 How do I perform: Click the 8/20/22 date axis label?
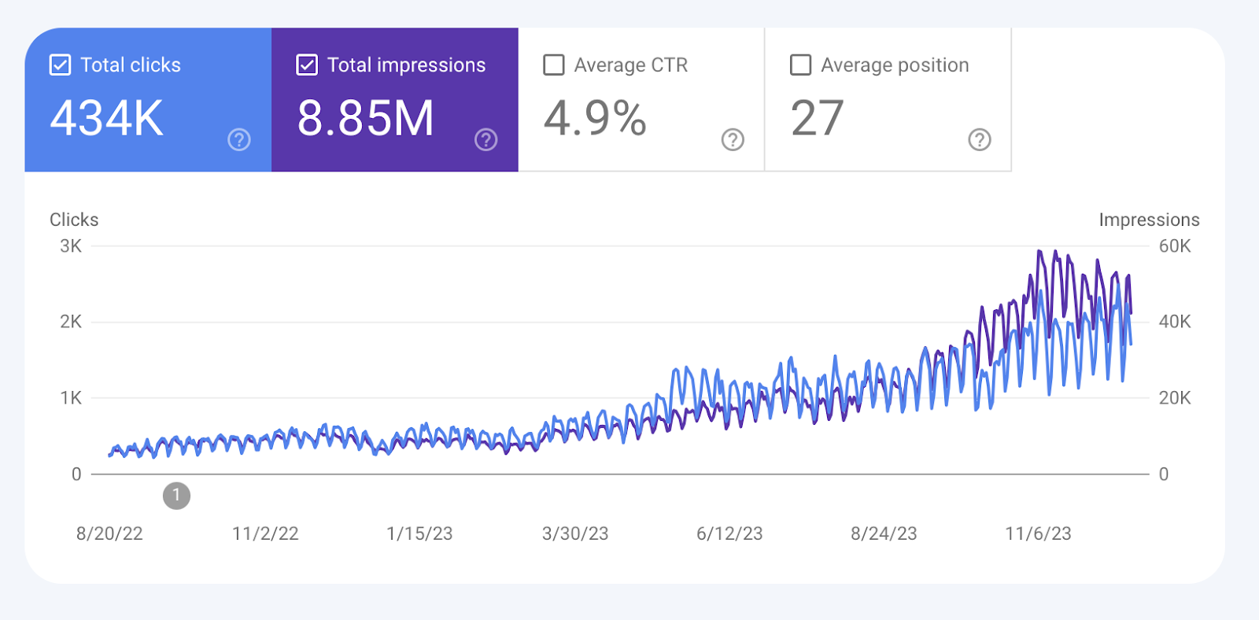coord(109,533)
